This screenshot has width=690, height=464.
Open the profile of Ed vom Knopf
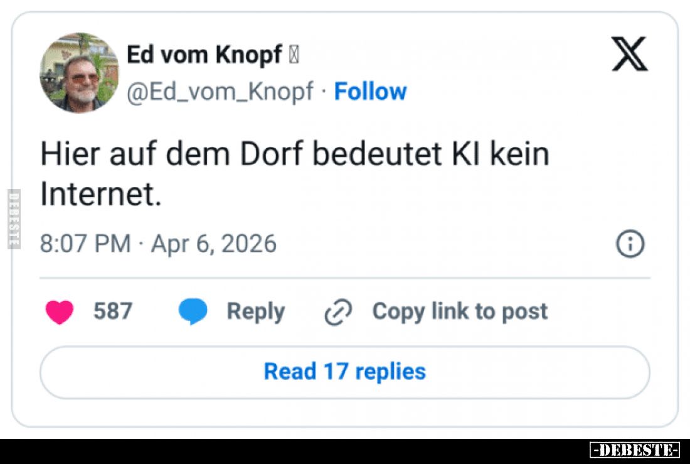pos(204,55)
